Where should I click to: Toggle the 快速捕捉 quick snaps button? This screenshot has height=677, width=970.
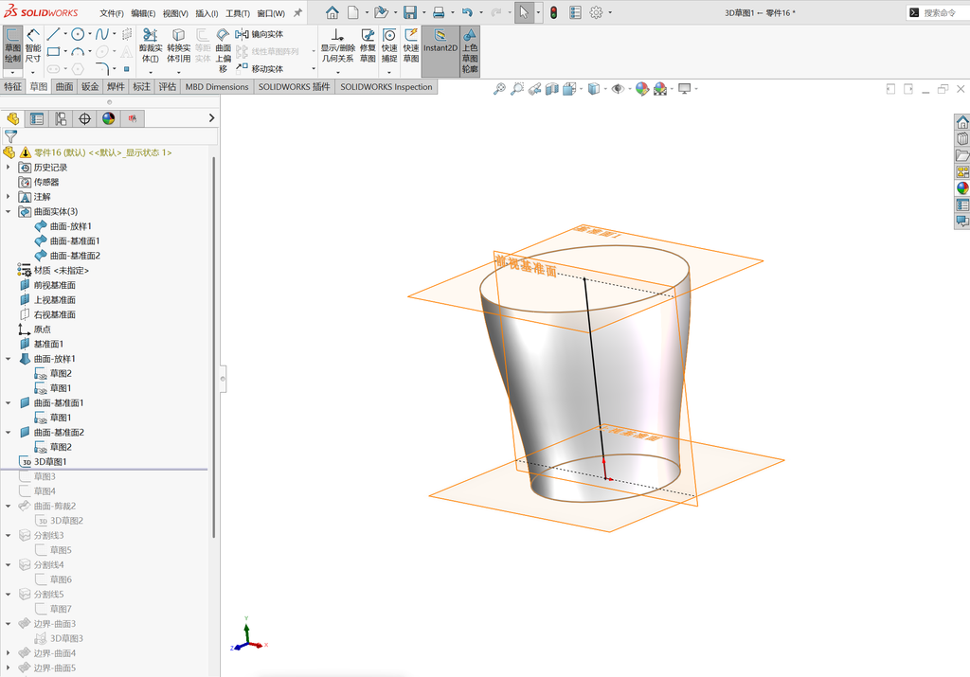tap(389, 45)
